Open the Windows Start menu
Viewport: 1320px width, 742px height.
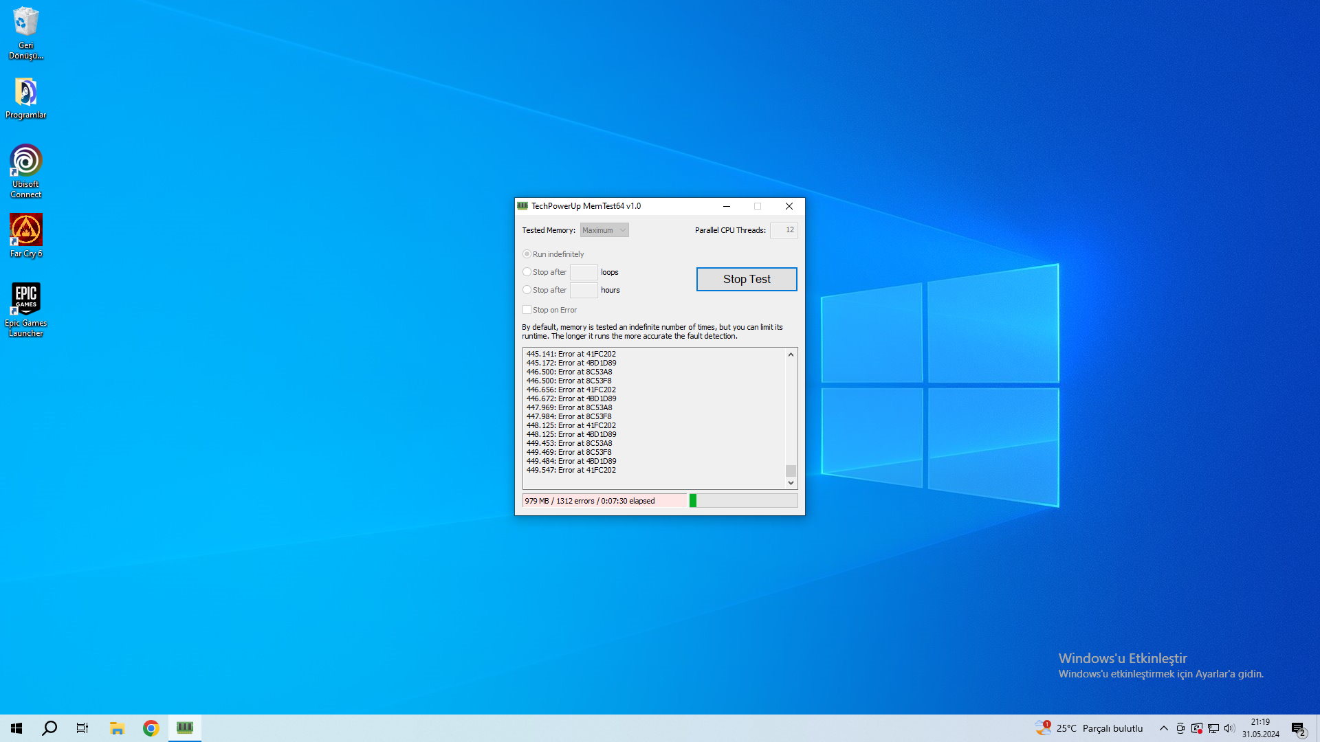tap(16, 728)
